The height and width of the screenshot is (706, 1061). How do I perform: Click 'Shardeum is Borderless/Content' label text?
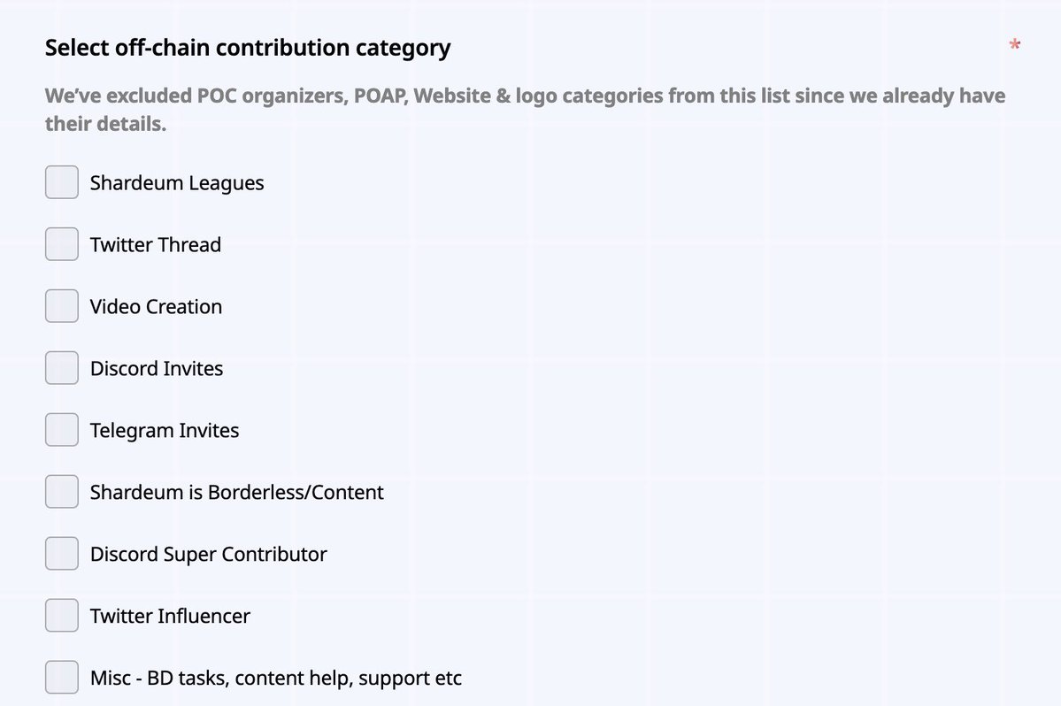(237, 492)
